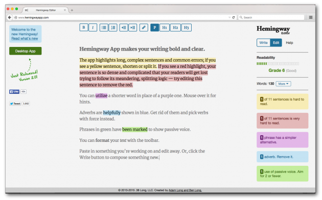The width and height of the screenshot is (322, 200).
Task: Apply Heading 1 style
Action: 165,28
